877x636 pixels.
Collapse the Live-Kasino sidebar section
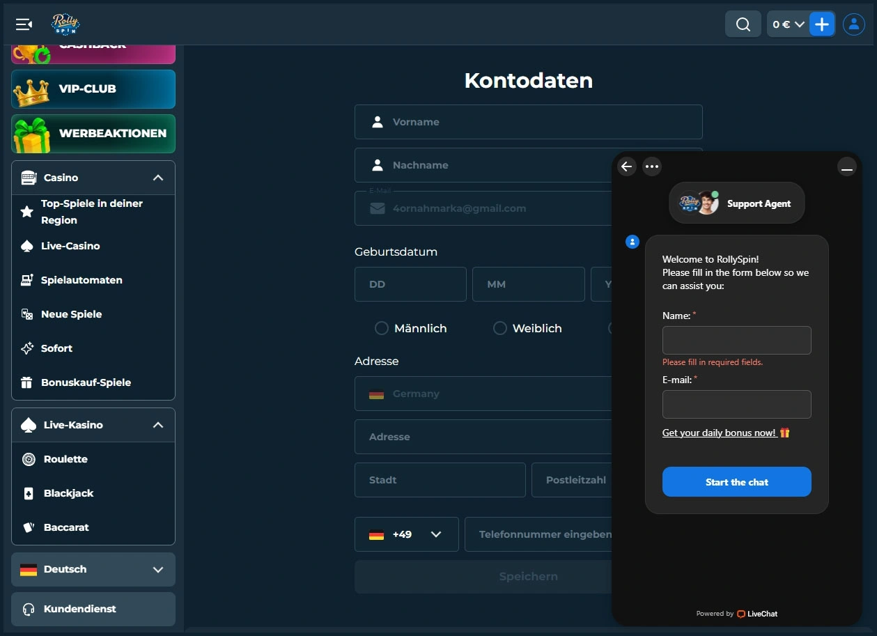tap(157, 425)
